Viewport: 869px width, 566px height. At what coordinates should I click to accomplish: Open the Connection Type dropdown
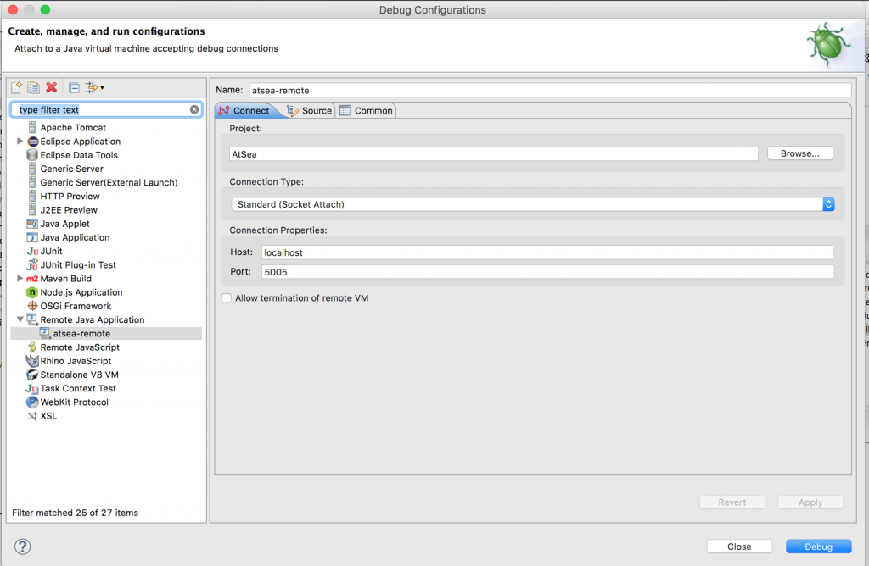(828, 203)
